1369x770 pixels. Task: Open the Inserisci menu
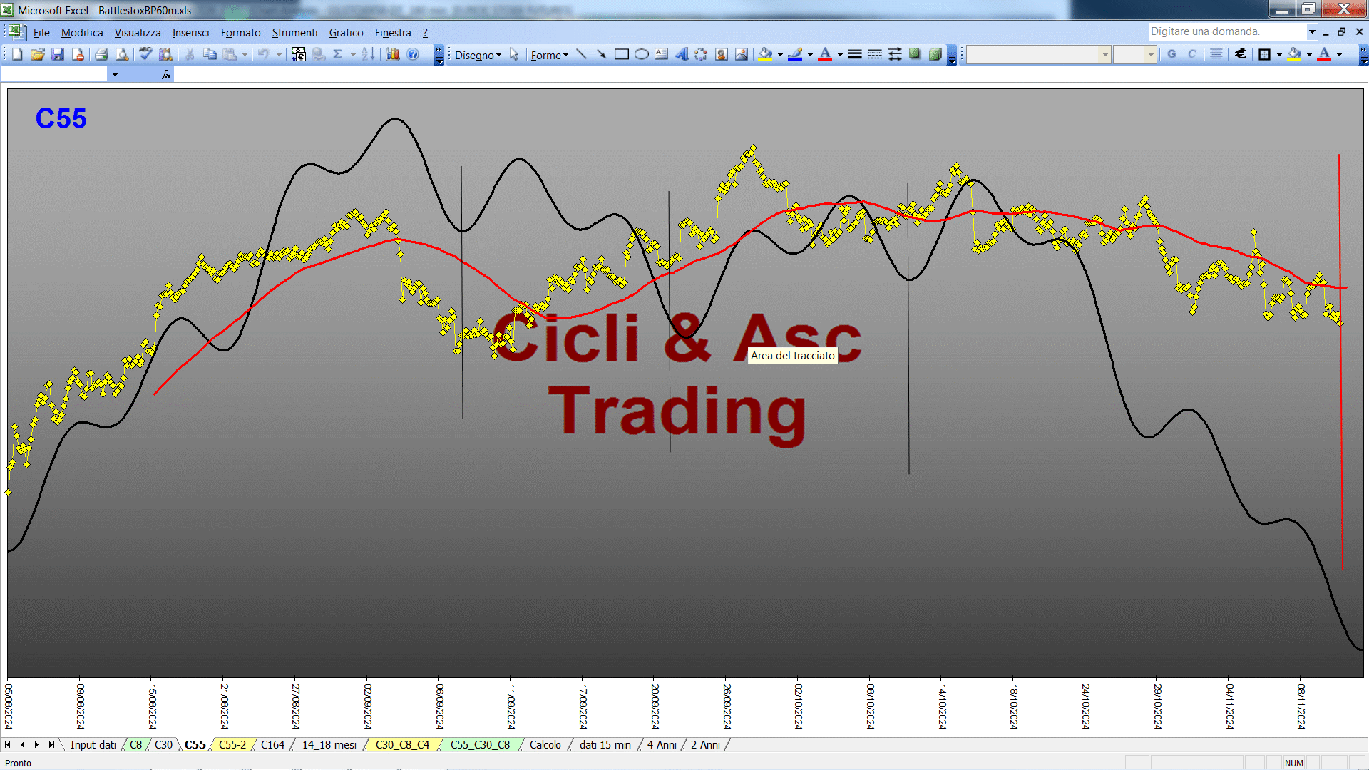click(x=190, y=33)
